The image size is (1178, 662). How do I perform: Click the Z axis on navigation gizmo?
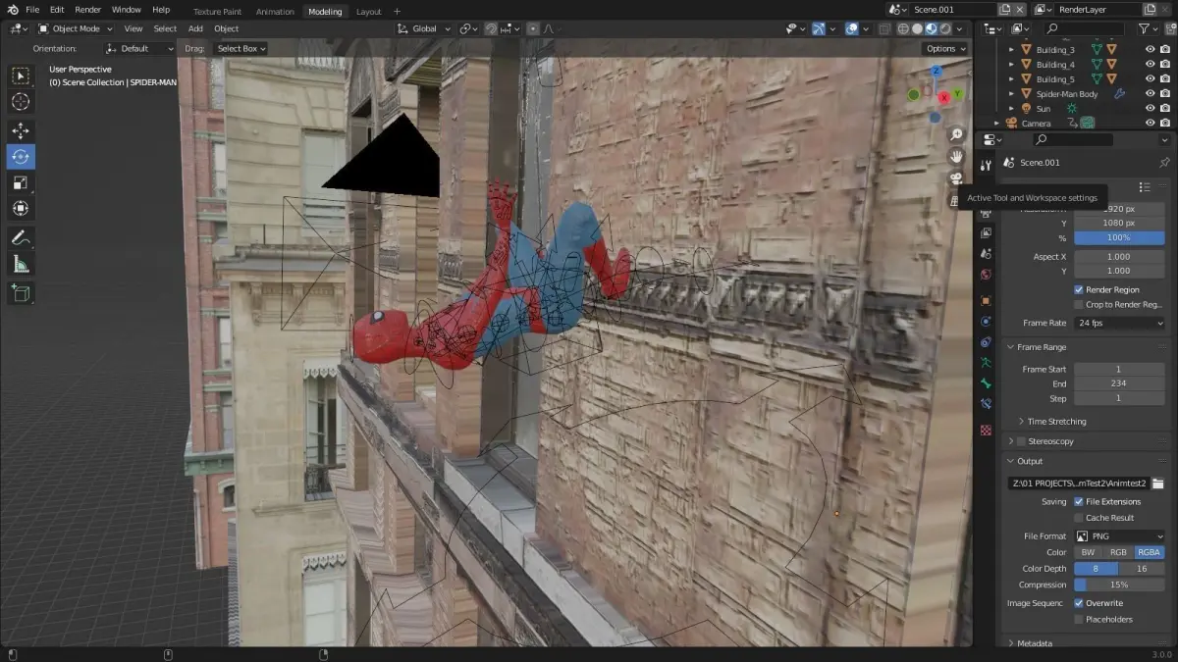937,72
